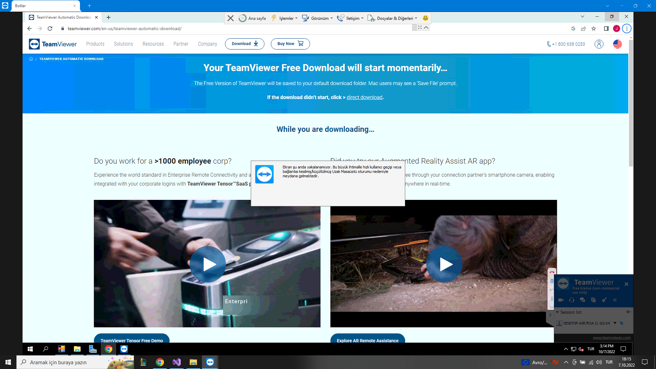This screenshot has width=656, height=369.
Task: Open the whiteboard brush tool in TeamViewer panel
Action: pos(604,300)
